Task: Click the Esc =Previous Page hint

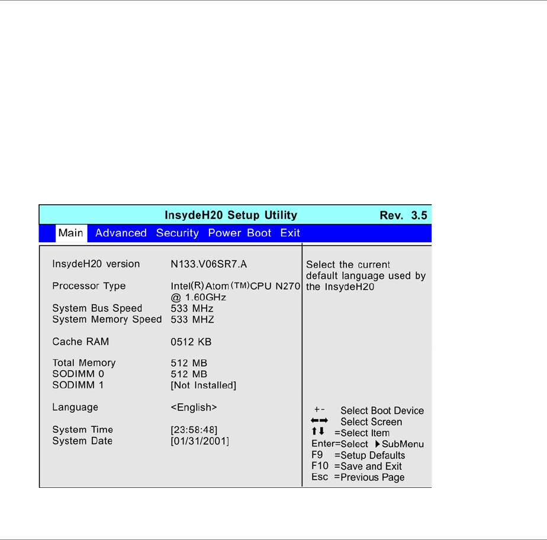Action: tap(358, 477)
